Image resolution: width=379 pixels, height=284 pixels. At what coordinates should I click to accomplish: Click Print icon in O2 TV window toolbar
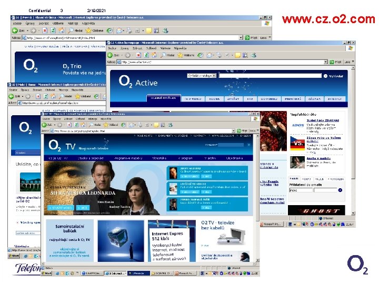coord(139,125)
